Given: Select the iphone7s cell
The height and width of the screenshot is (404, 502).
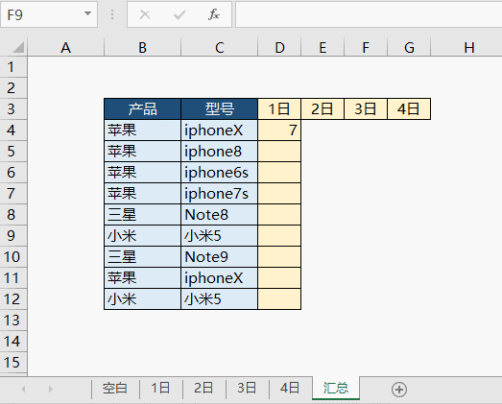Looking at the screenshot, I should click(x=219, y=194).
